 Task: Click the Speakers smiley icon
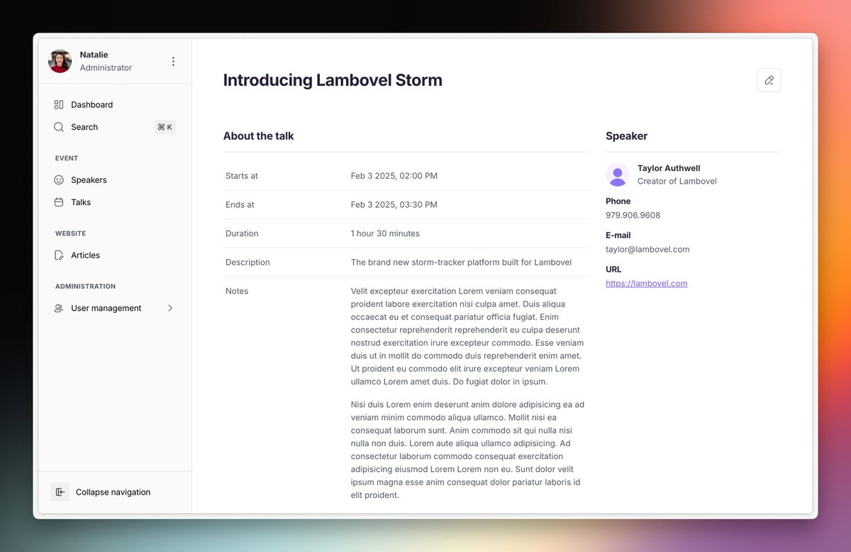59,180
